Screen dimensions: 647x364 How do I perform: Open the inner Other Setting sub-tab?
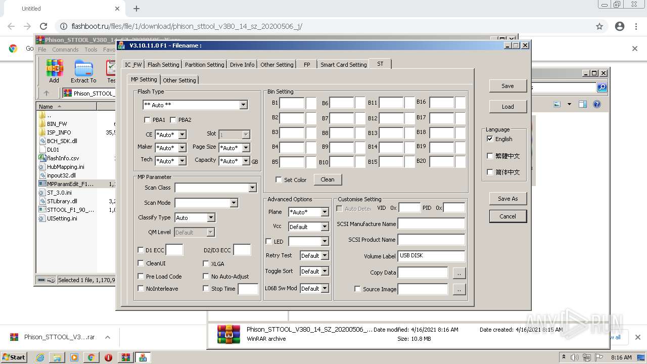[x=179, y=80]
